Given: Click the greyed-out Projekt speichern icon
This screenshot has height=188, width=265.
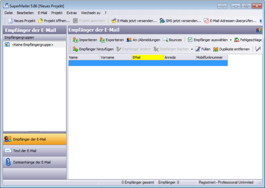Looking at the screenshot, I should point(75,21).
